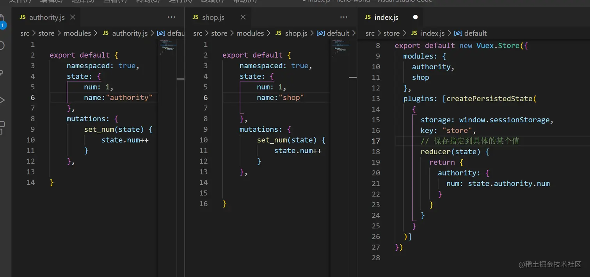Click 'createPersistedState' in index.js
590x277 pixels.
[489, 99]
